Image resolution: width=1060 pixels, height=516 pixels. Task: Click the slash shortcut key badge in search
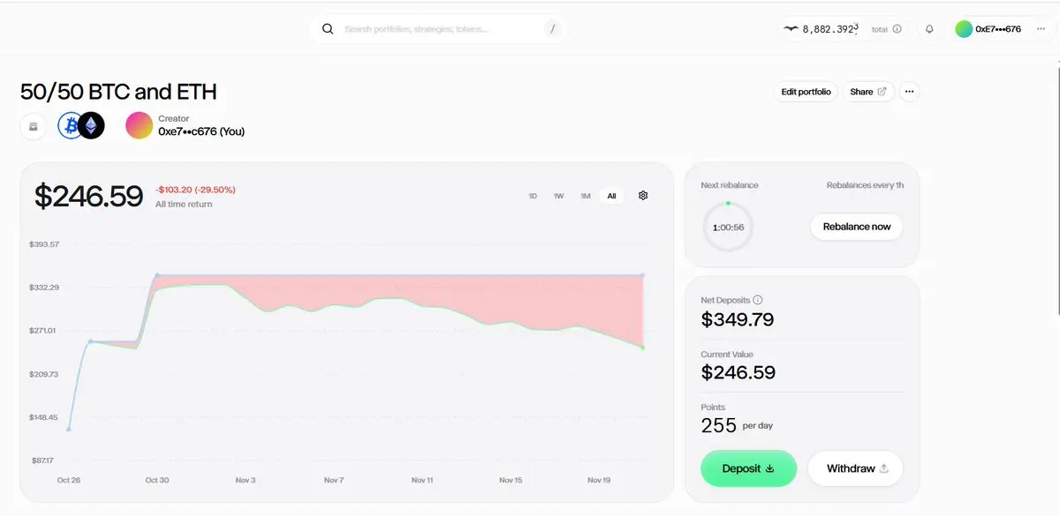553,29
